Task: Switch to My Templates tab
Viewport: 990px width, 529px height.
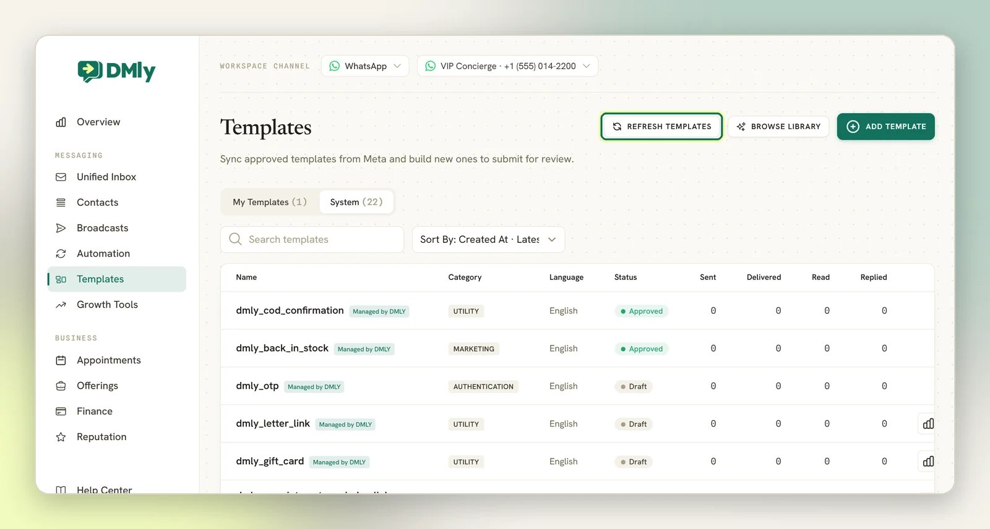Action: (x=270, y=202)
